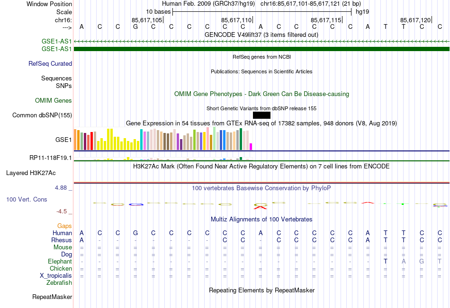Click the -4.5 PhyloP lower scale value
Viewport: 450px width, 308px height.
tap(62, 211)
